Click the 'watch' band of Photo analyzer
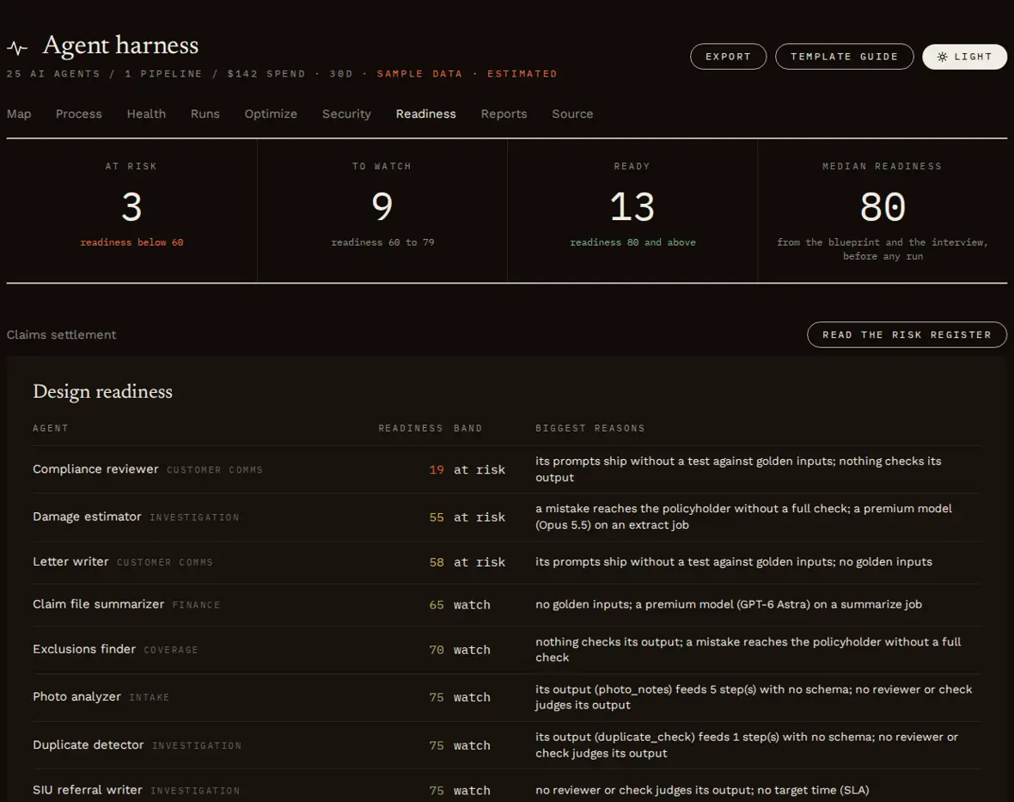Screen dimensions: 1014x802 pyautogui.click(x=472, y=698)
